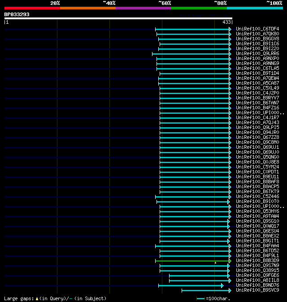Open the UniRef100_C5XL49 entry
Viewport: 287px width, 302px height.
257,88
